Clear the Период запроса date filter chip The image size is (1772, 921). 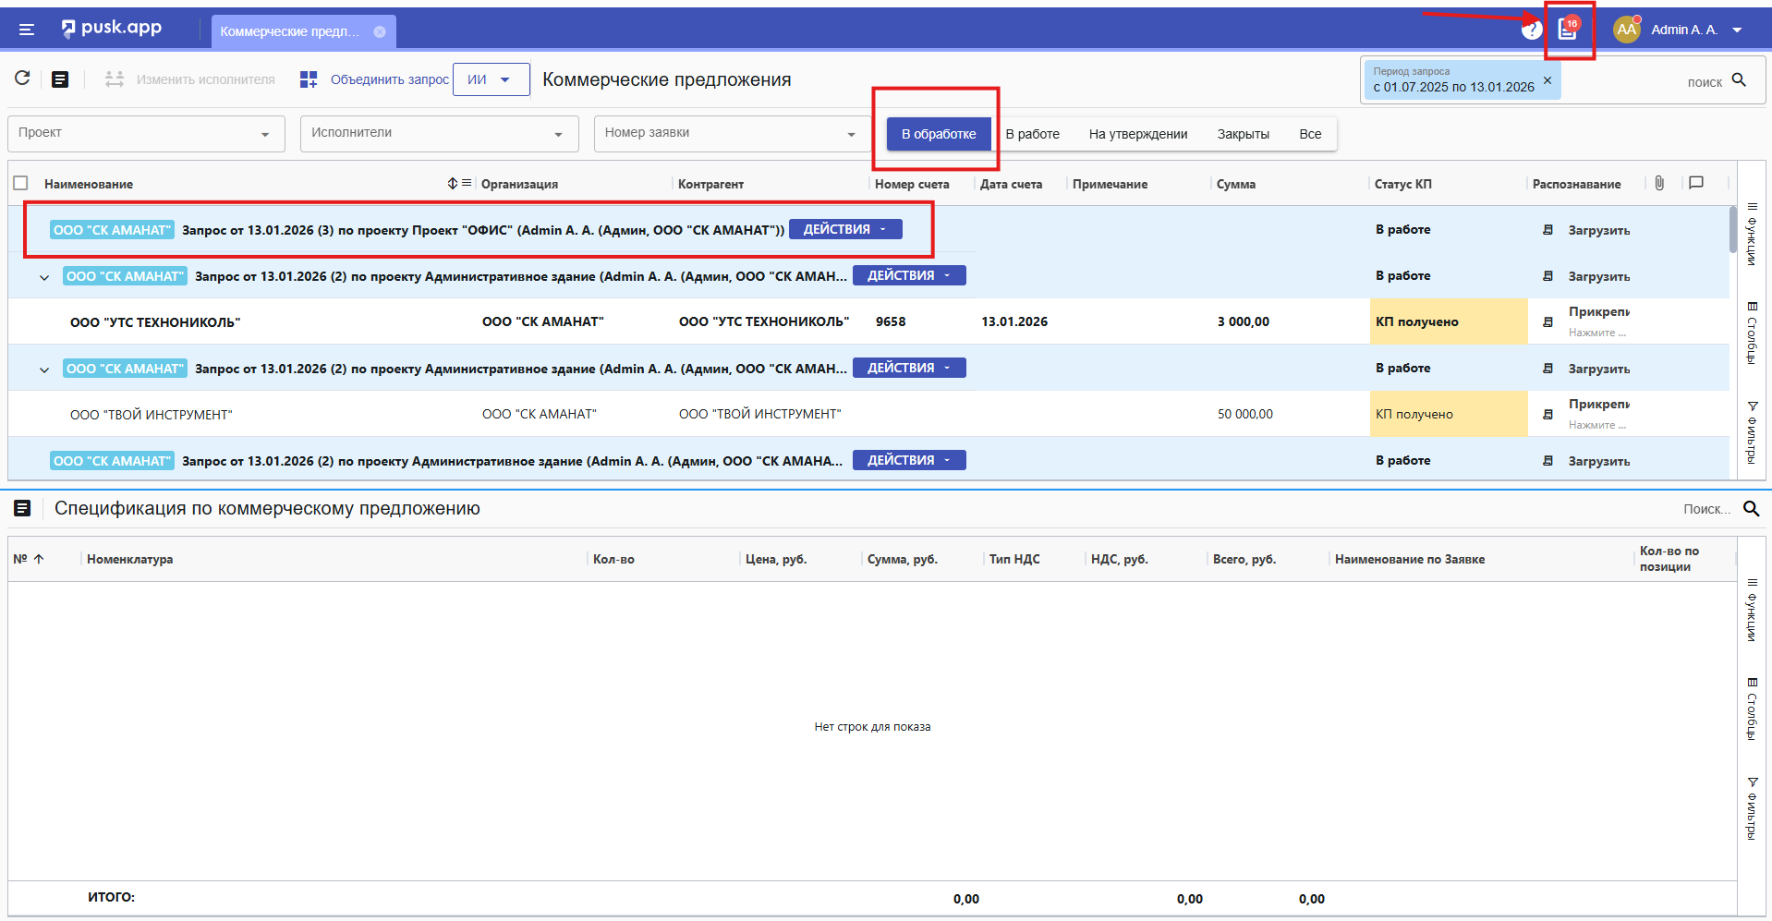1547,80
